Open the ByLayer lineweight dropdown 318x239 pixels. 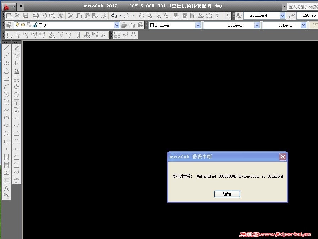coord(303,25)
